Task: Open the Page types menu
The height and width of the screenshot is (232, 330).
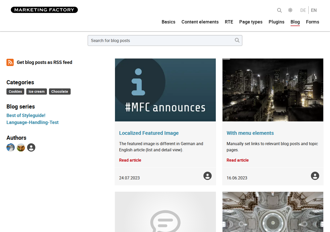Action: coord(251,22)
